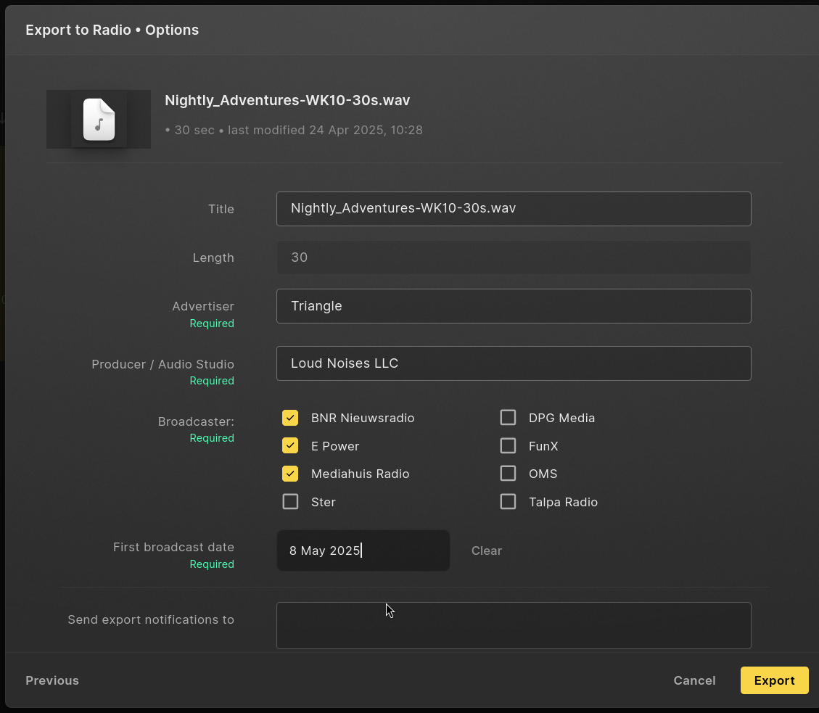
Task: Click the export notifications text box
Action: point(514,626)
